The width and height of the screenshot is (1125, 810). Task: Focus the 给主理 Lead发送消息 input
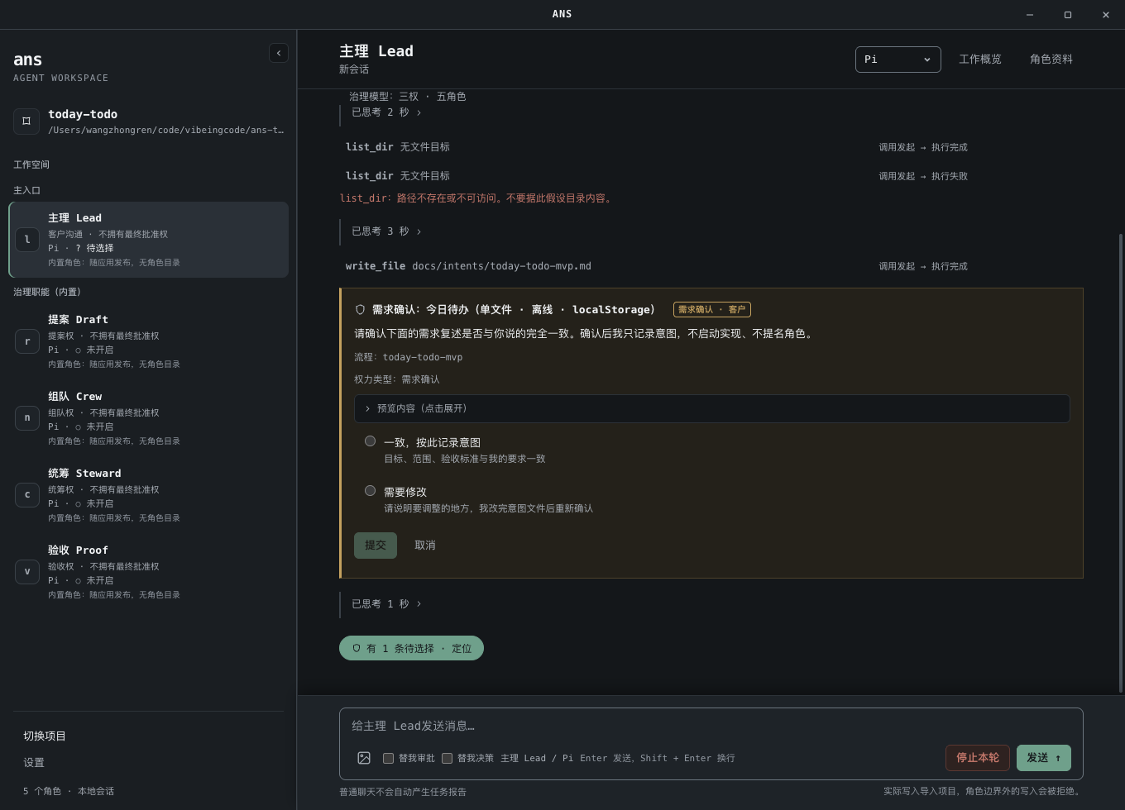711,726
